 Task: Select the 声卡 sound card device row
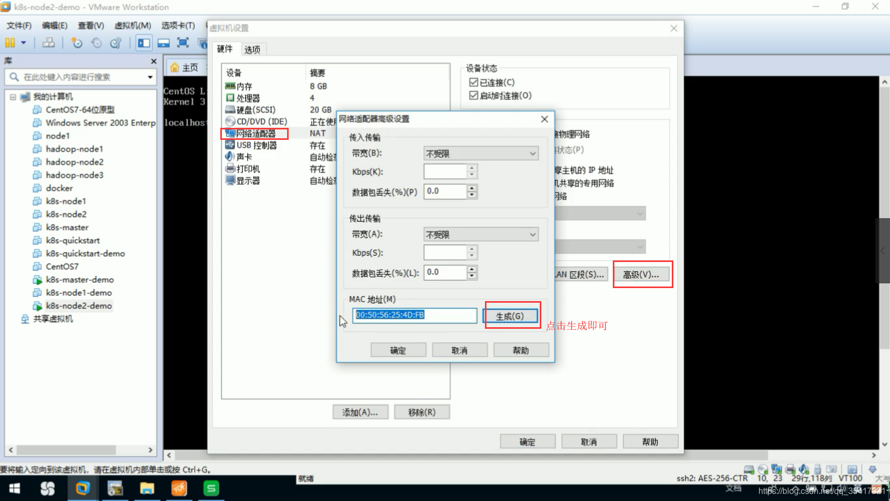(x=281, y=157)
